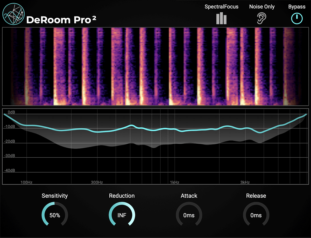Viewport: 311px width, 238px height.
Task: Click the Attack knob set to 0ms
Action: tap(189, 215)
